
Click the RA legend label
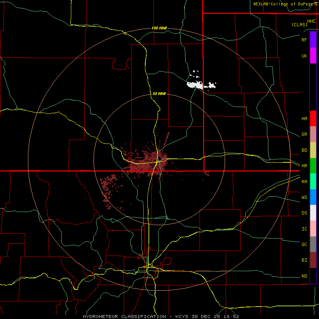tap(304, 182)
